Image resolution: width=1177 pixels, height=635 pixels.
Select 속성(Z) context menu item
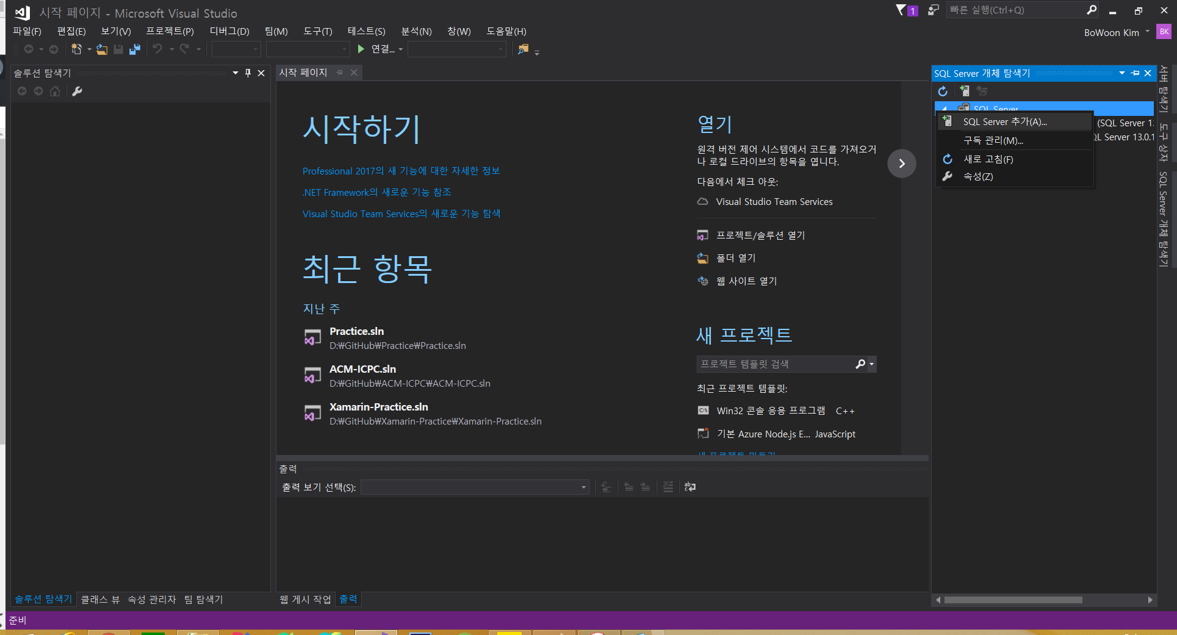(1015, 176)
